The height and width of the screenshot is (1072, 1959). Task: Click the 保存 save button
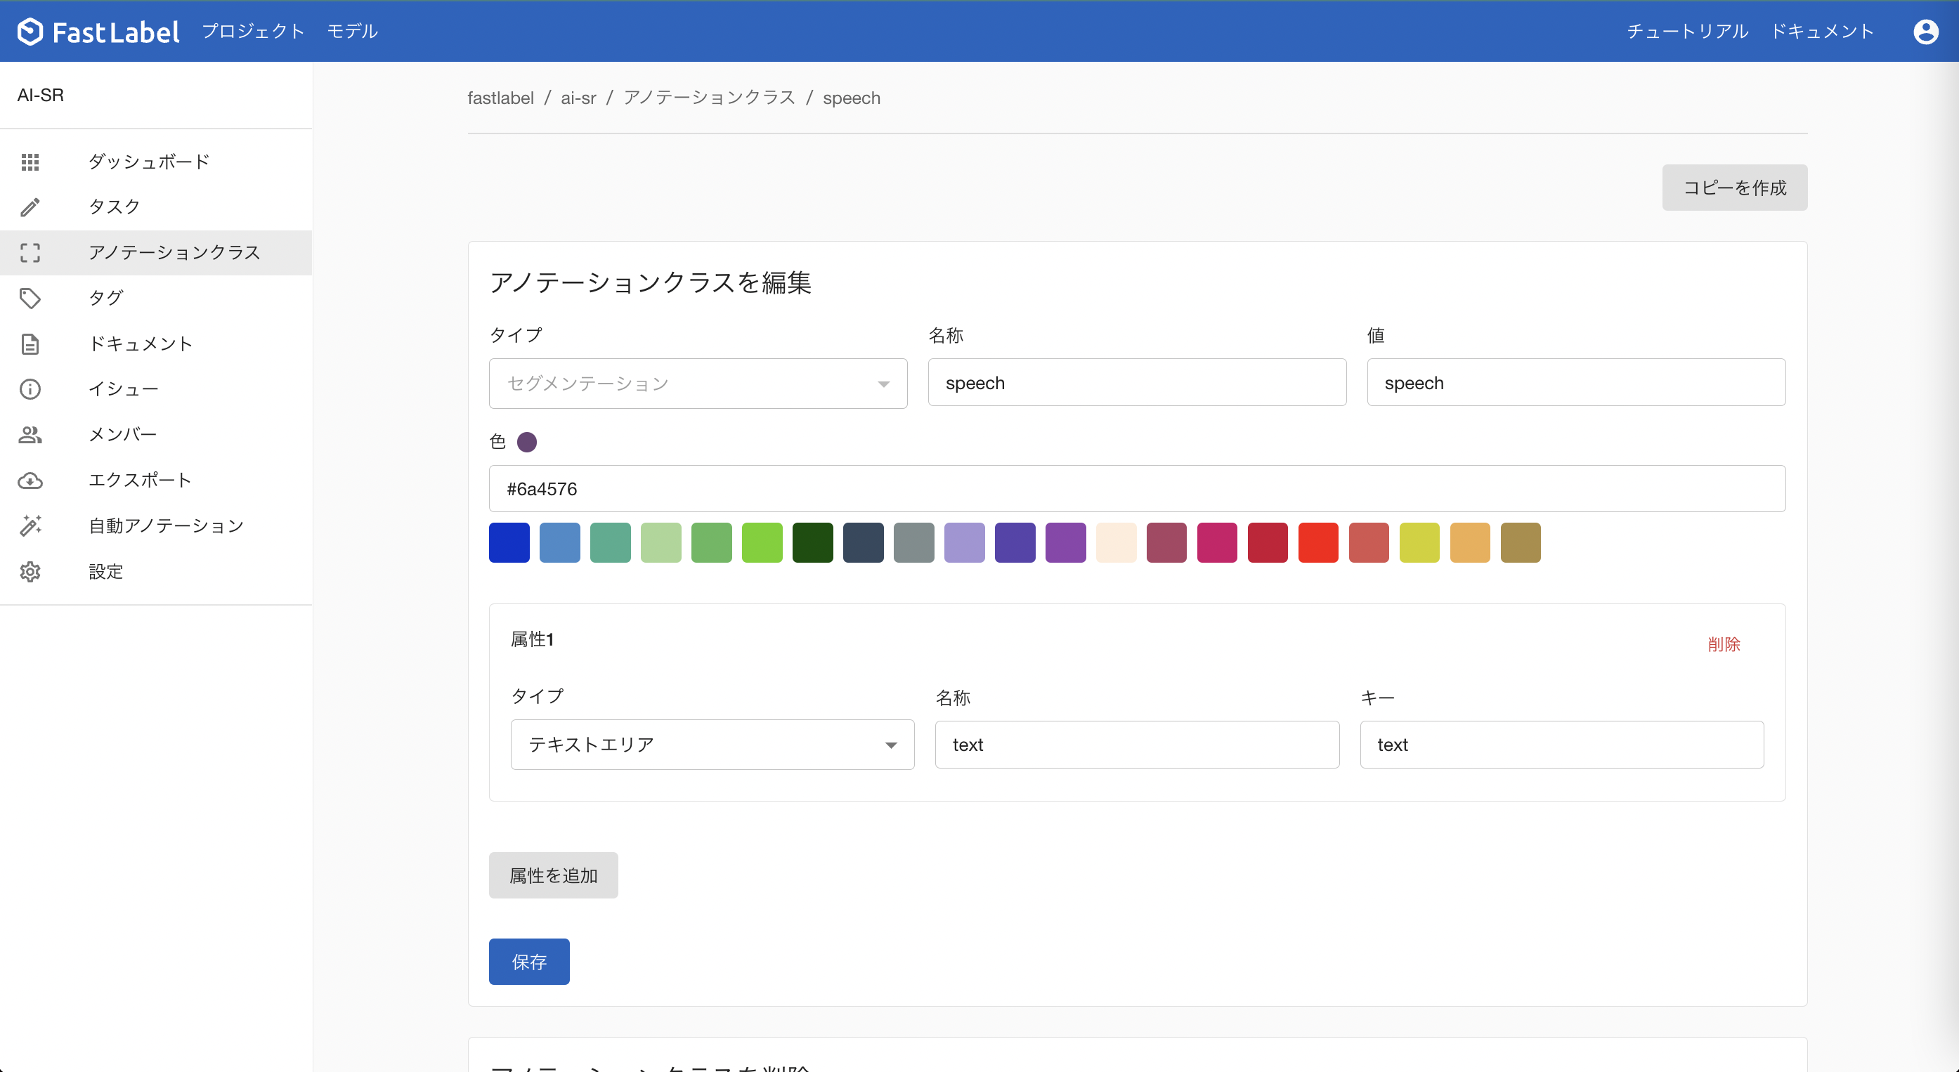coord(528,962)
